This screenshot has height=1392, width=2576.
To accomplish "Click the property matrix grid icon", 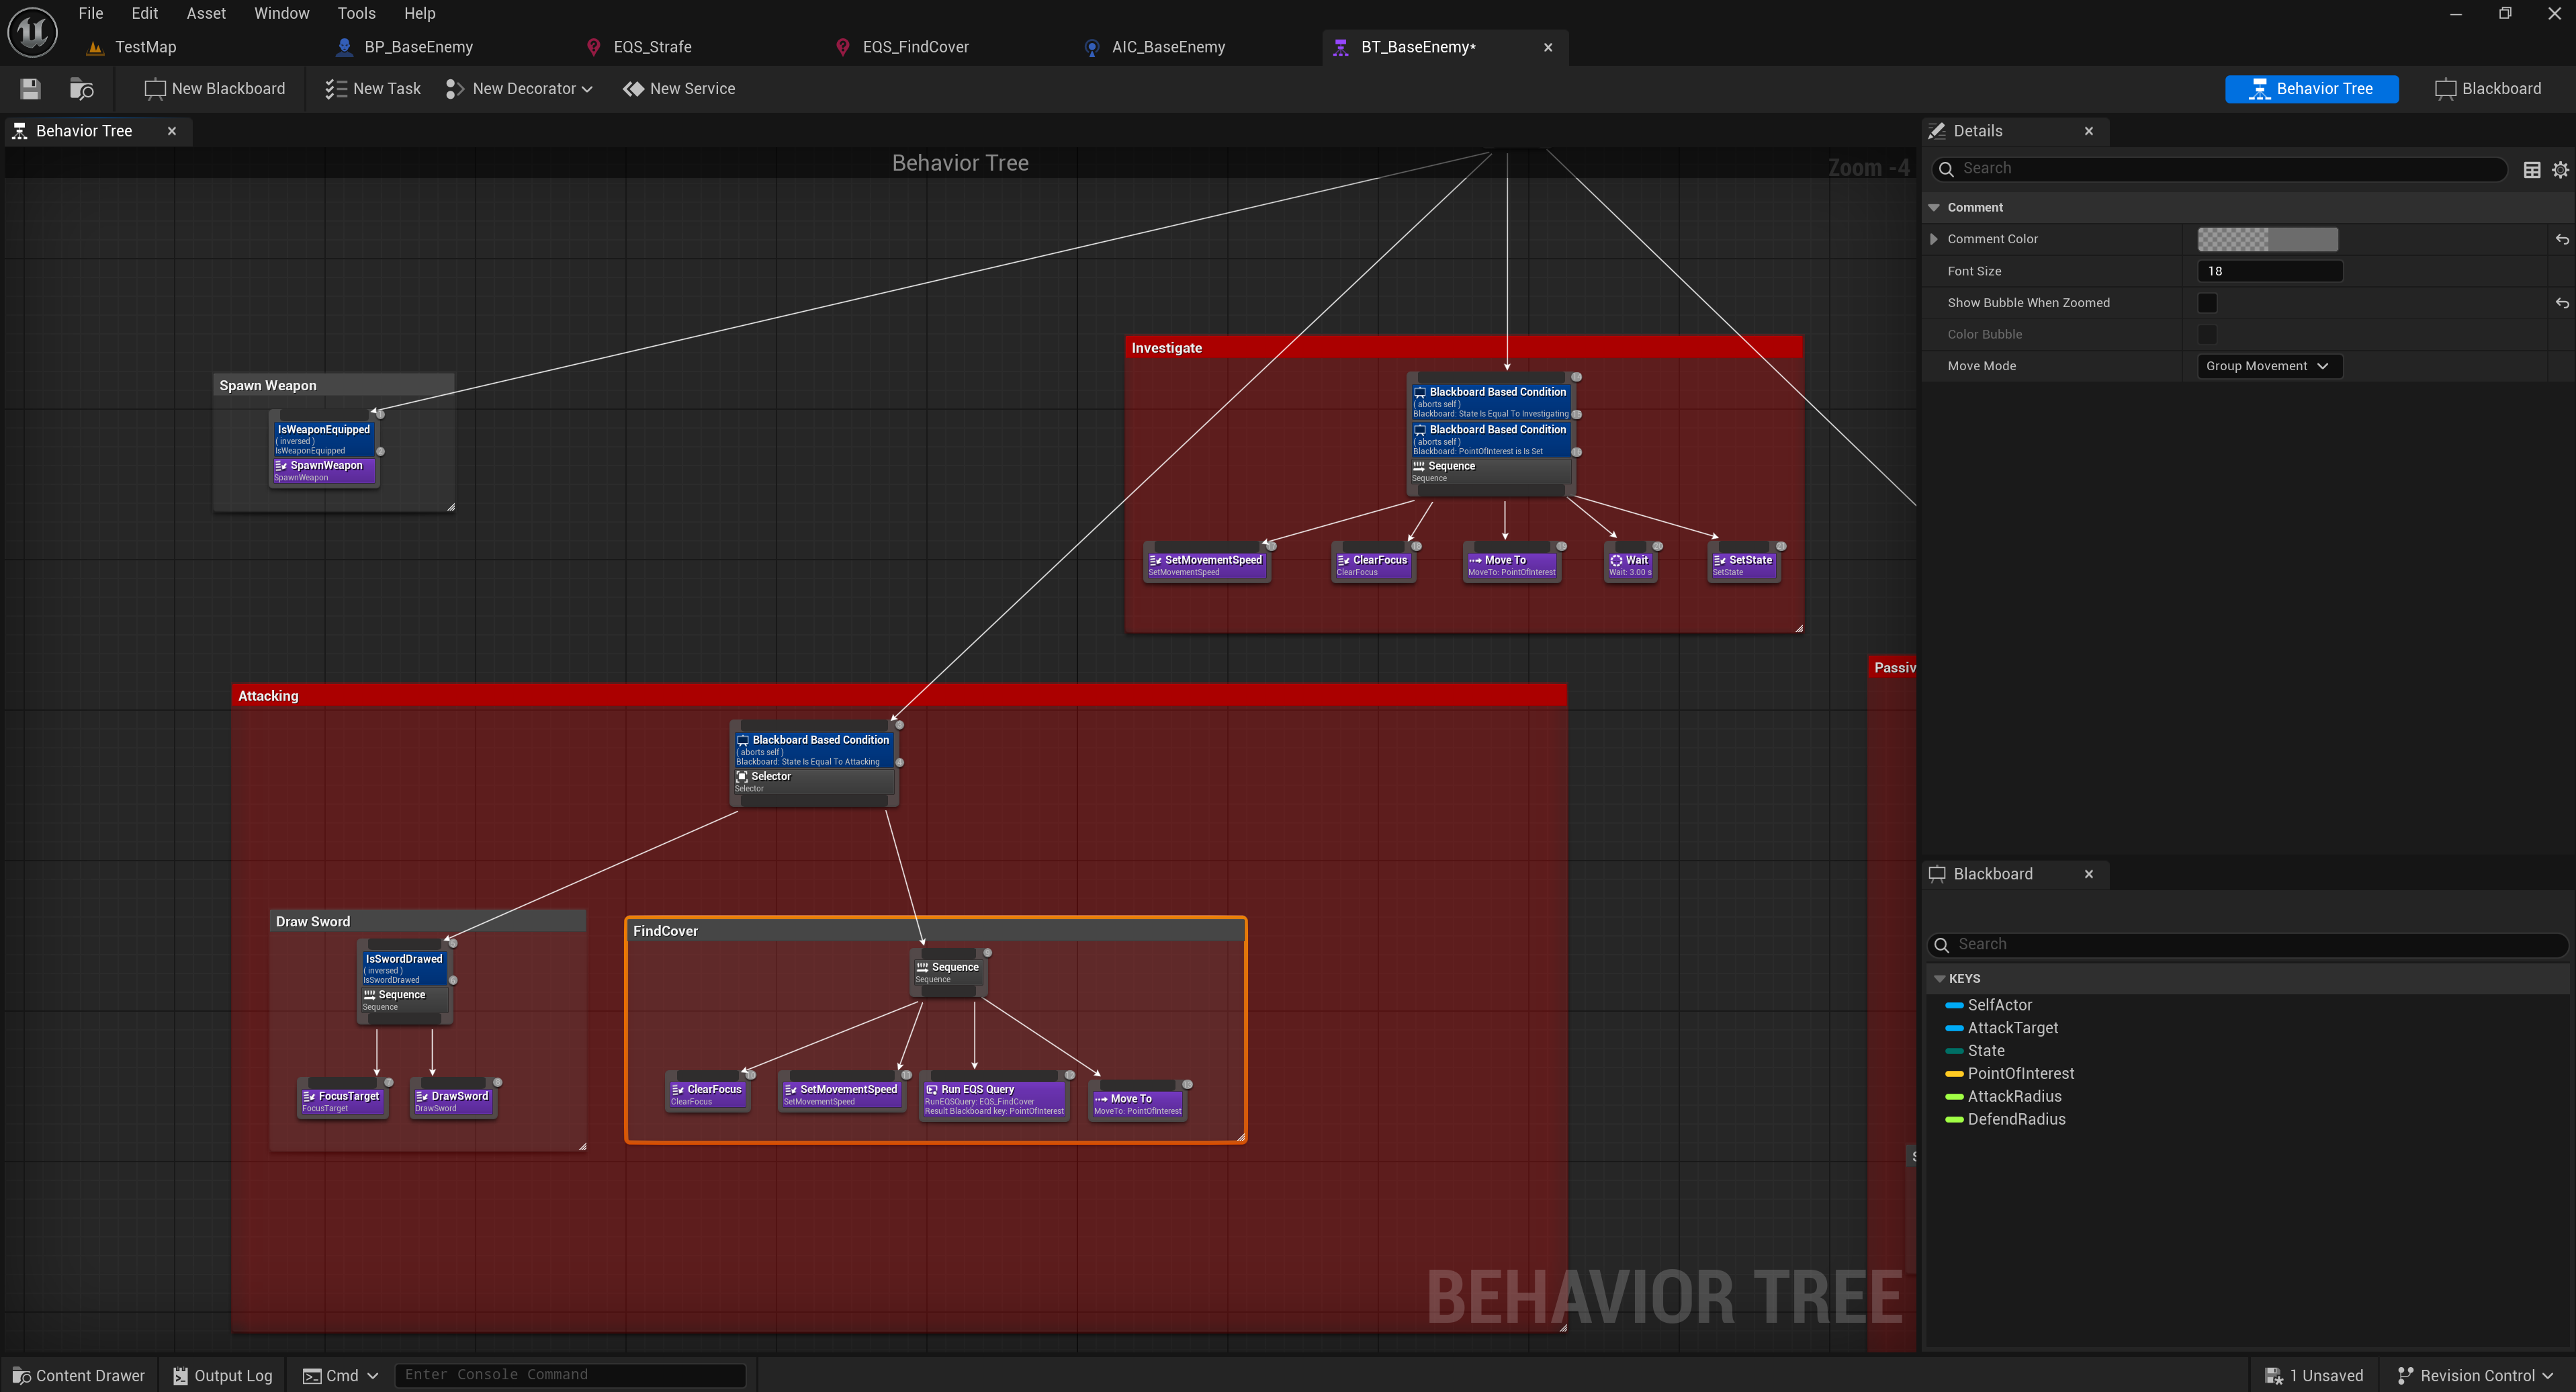I will tap(2532, 170).
